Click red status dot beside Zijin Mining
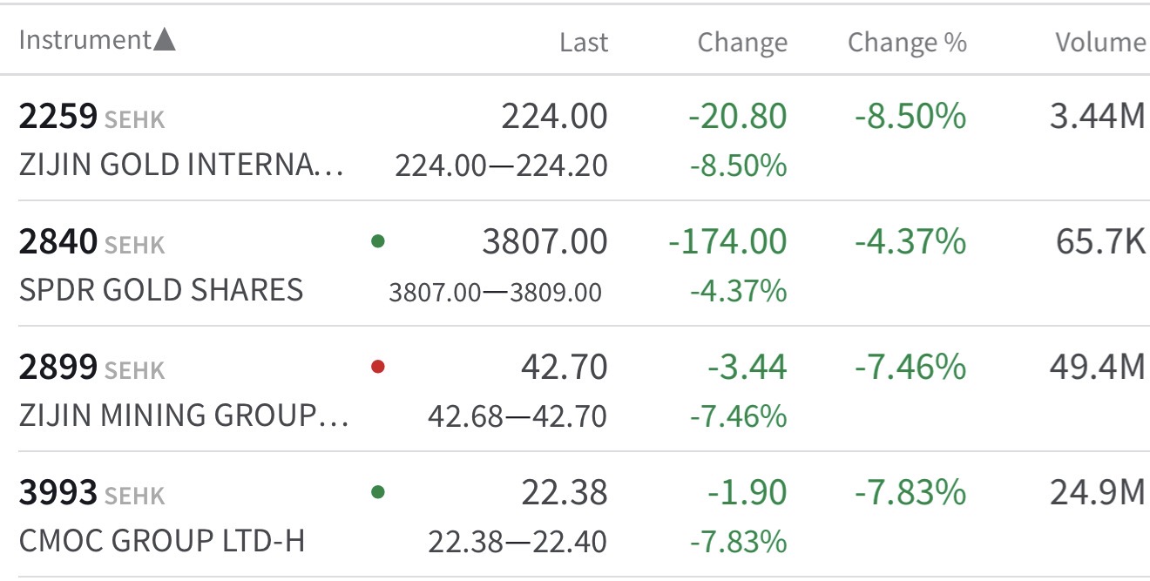 point(377,367)
